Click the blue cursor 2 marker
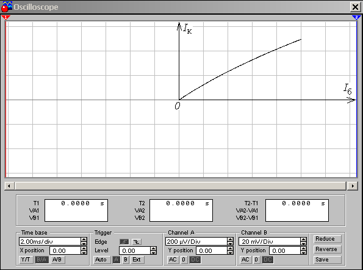 (x=356, y=17)
